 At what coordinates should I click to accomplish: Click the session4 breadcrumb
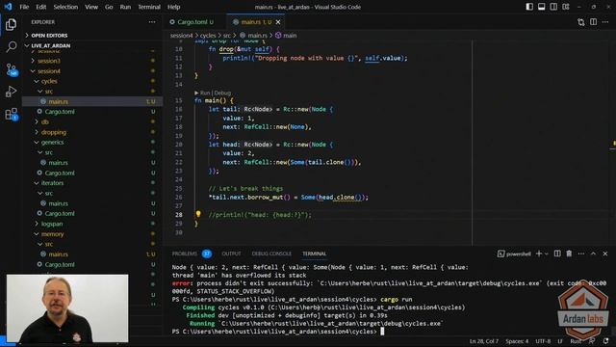182,36
